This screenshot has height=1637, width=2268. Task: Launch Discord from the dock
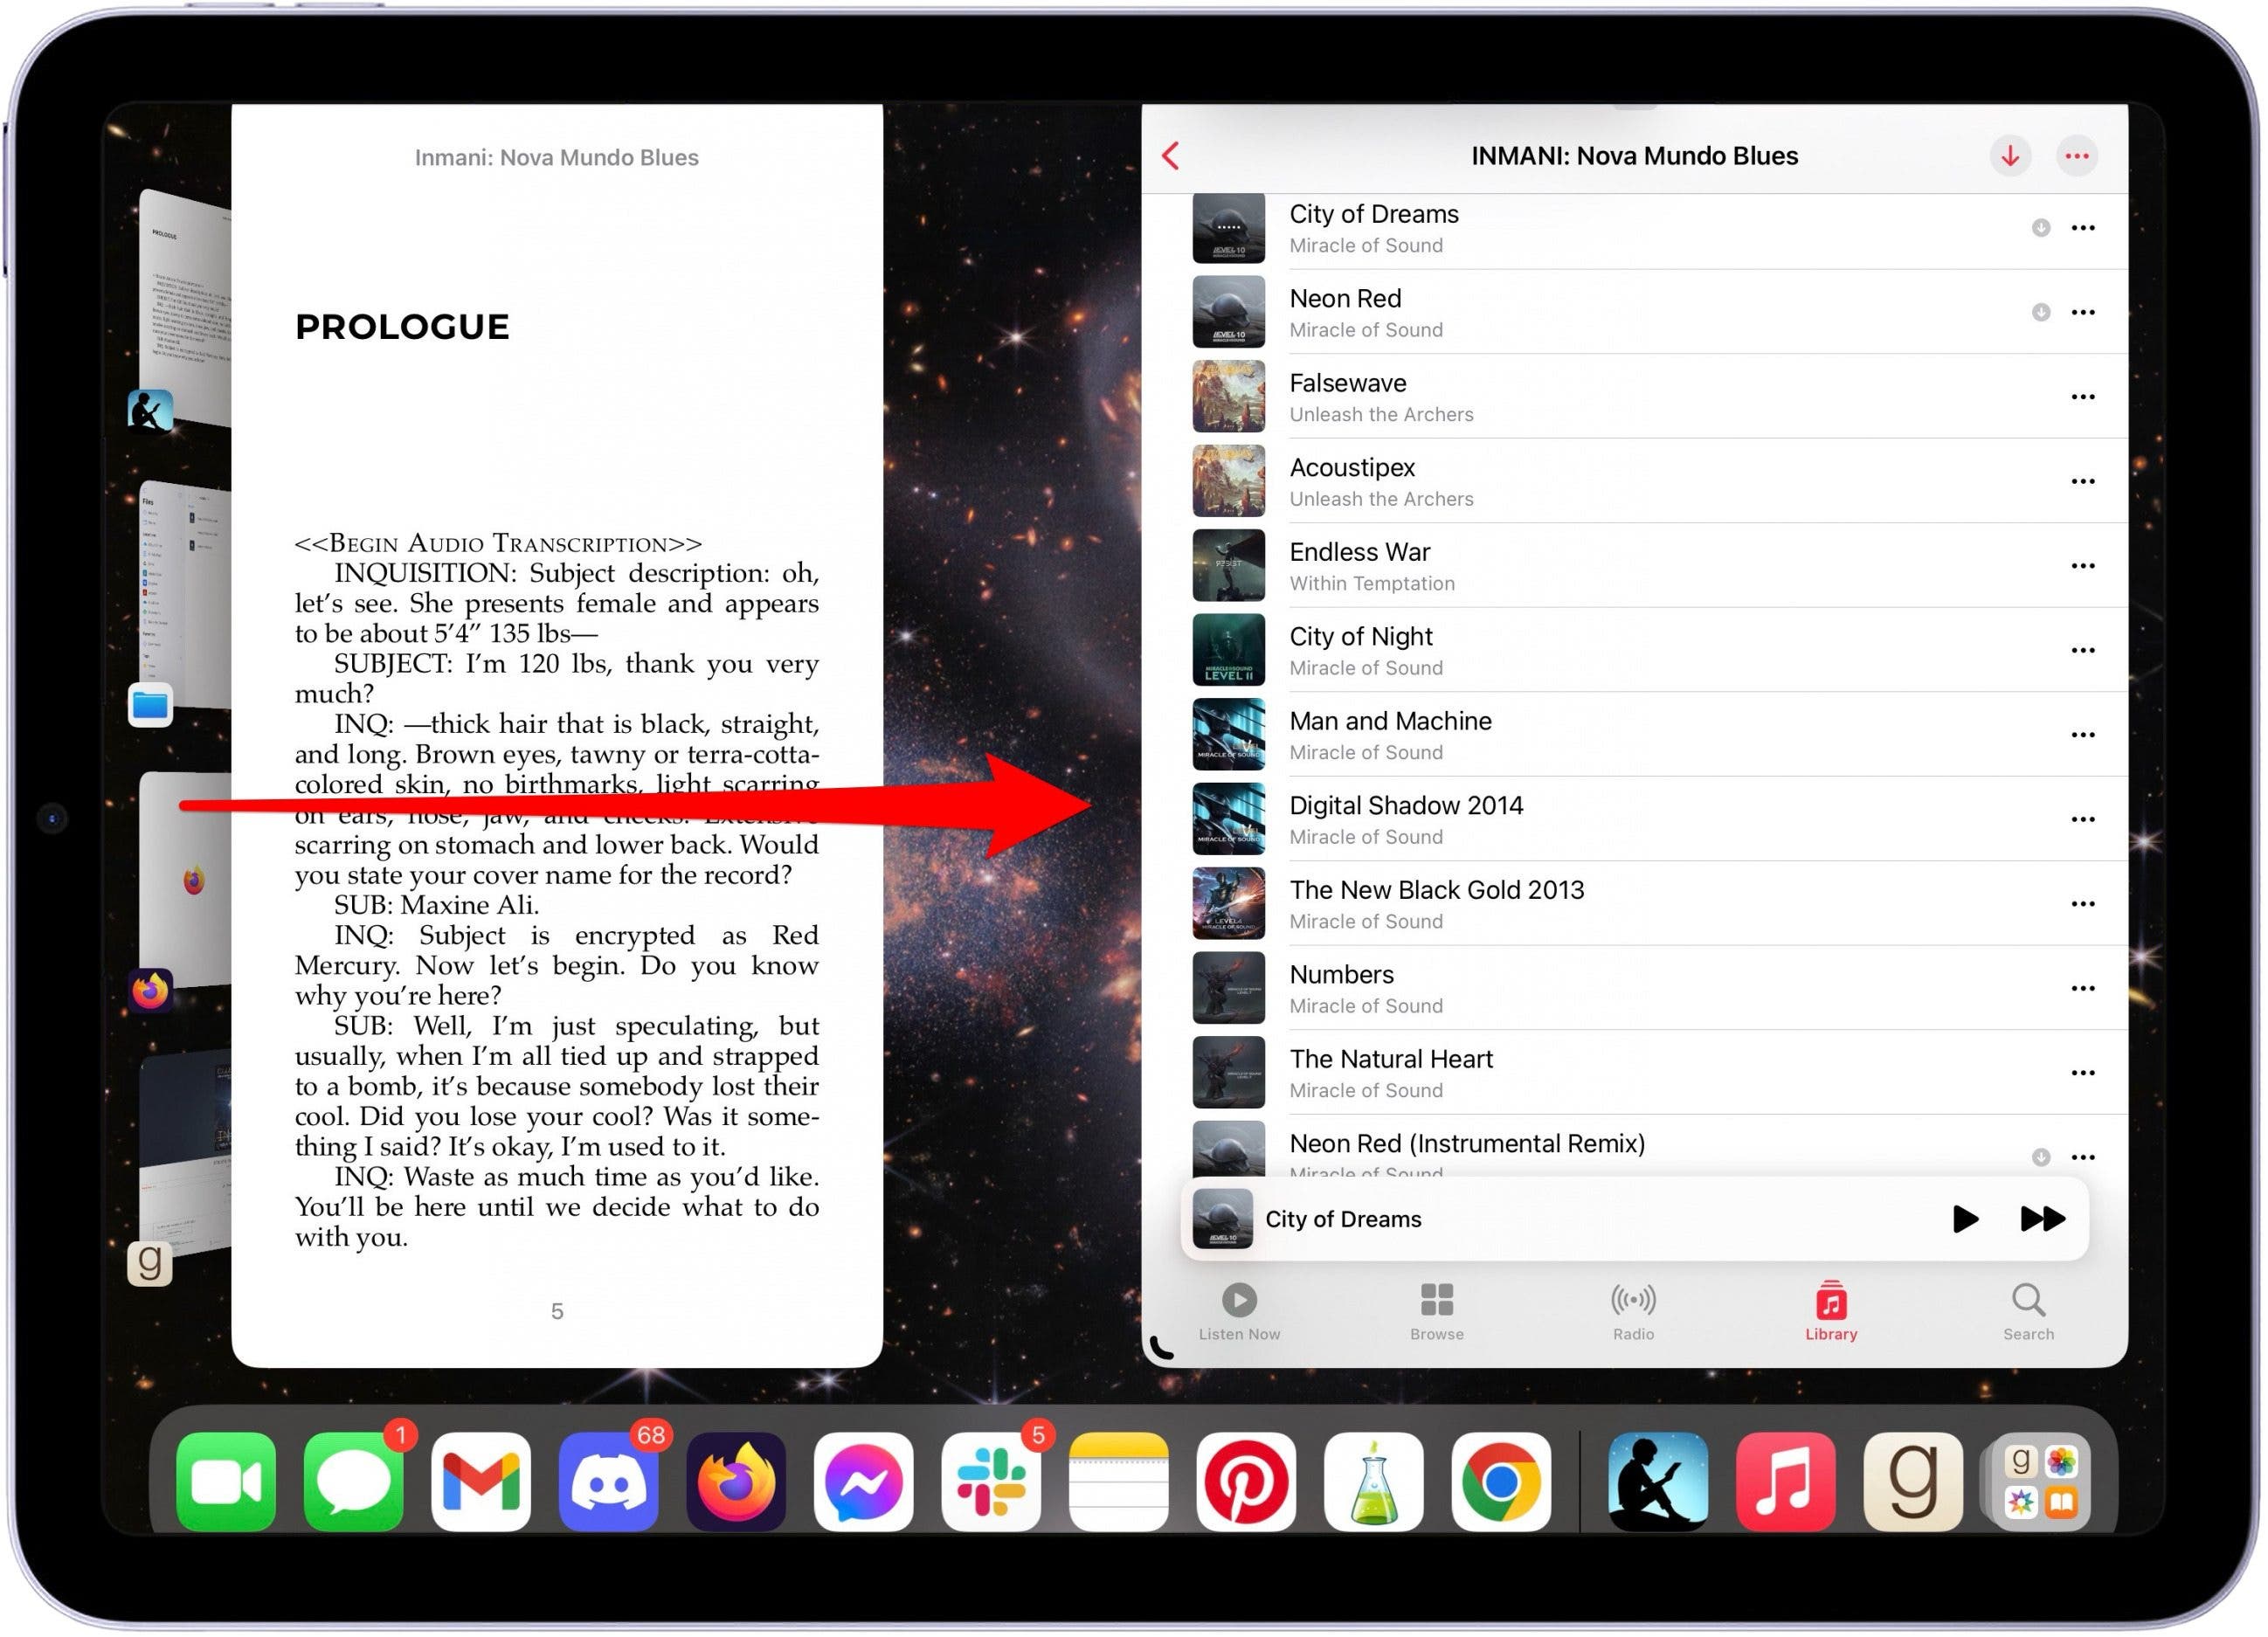(x=608, y=1481)
